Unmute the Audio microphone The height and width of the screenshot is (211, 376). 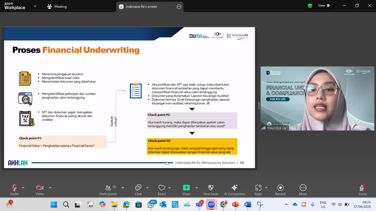pos(14,190)
